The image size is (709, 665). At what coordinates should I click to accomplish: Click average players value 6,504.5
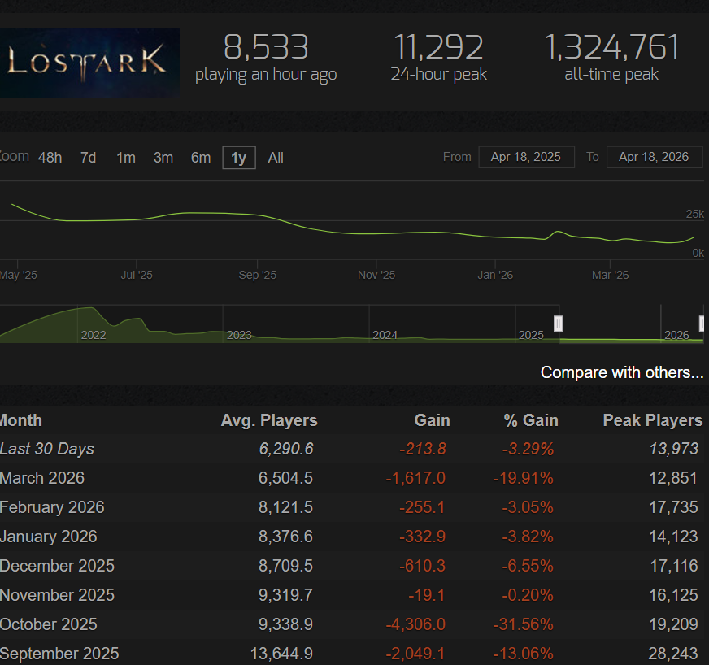point(285,478)
